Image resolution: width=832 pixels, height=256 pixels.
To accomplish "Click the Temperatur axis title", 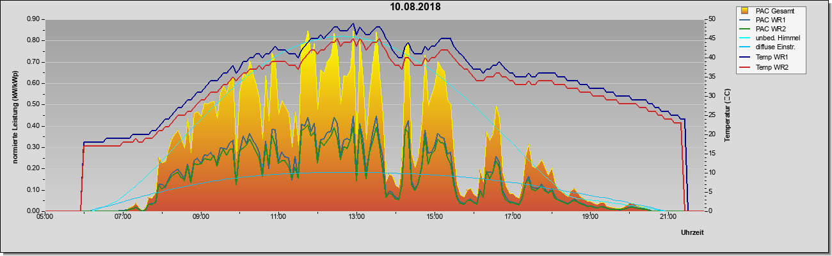I will 728,115.
